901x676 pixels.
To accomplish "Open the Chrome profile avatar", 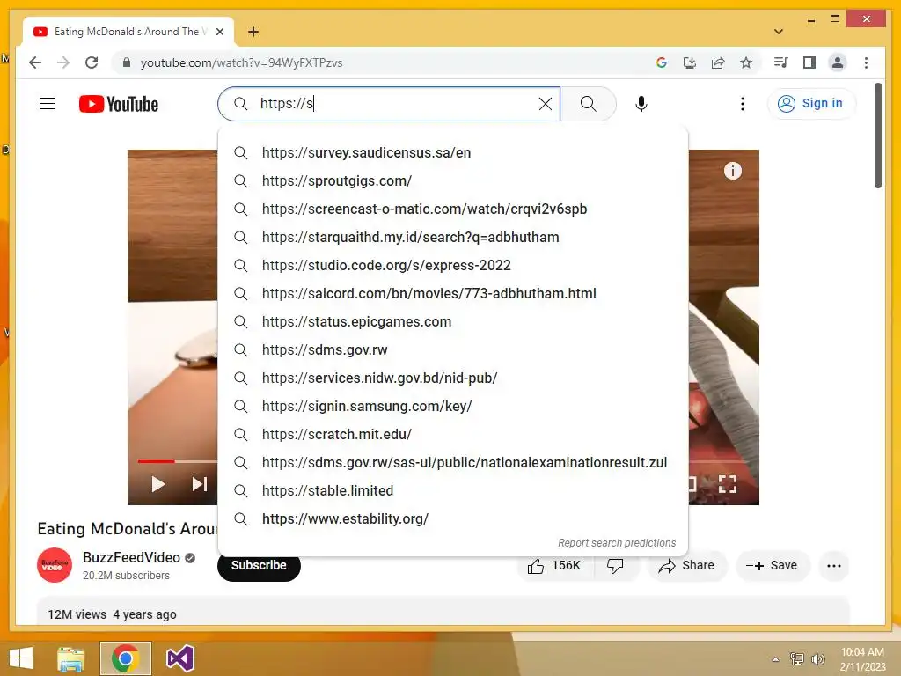I will click(838, 62).
